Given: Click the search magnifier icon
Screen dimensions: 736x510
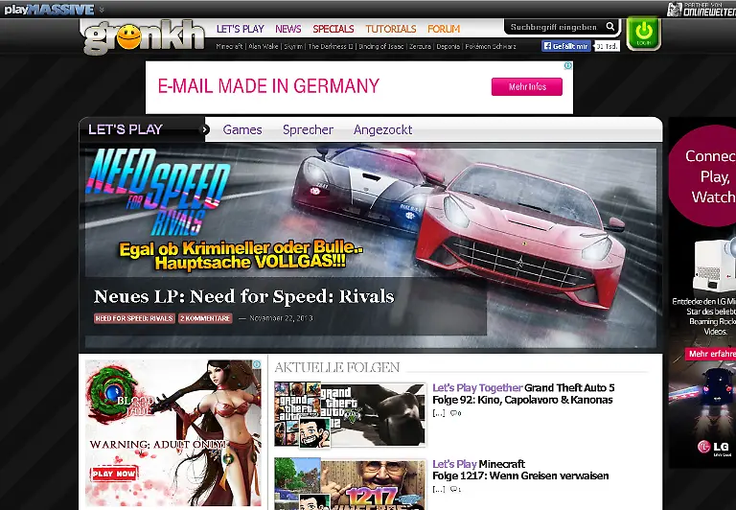Looking at the screenshot, I should click(x=610, y=28).
